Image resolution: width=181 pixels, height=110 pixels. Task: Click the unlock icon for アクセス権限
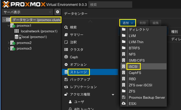(x=66, y=94)
